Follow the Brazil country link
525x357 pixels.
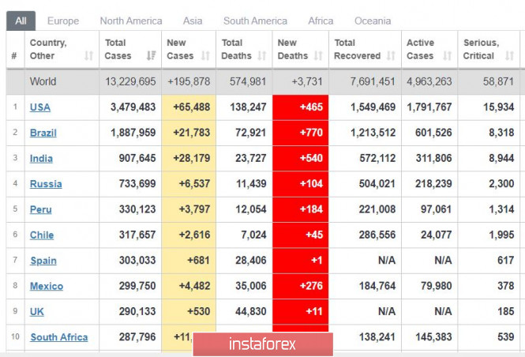tap(43, 133)
